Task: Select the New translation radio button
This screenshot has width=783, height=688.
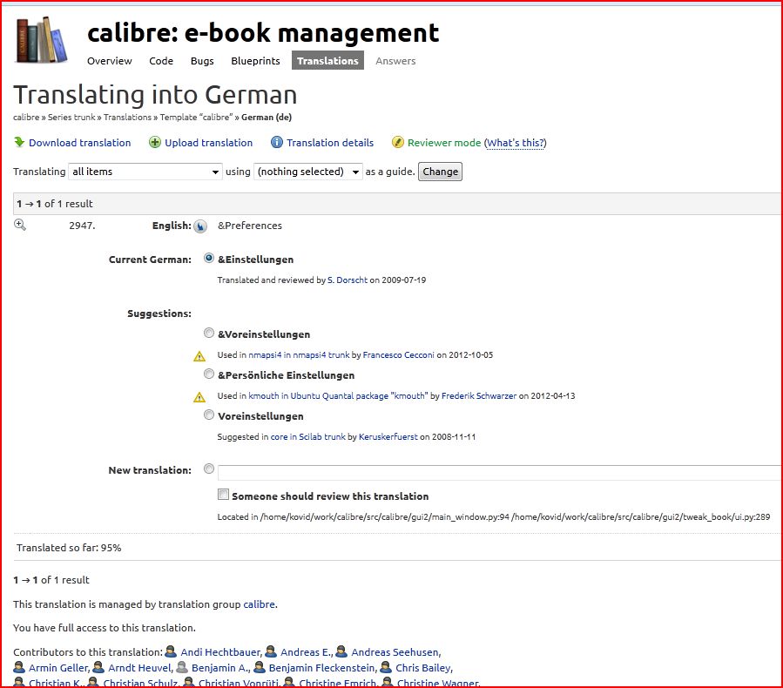Action: tap(209, 469)
